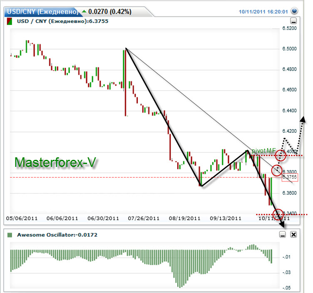Click the 6.3600 price axis label
The height and width of the screenshot is (293, 313).
click(x=289, y=193)
